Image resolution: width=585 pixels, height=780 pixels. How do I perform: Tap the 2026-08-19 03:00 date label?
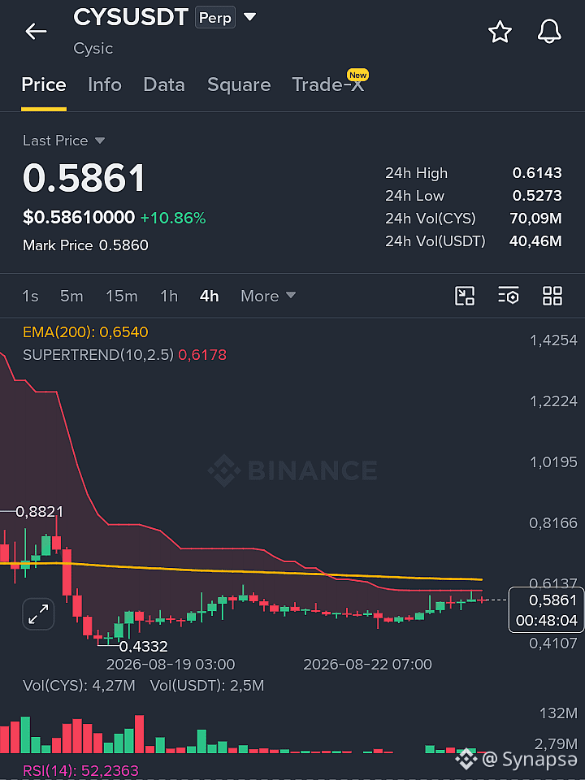point(171,665)
